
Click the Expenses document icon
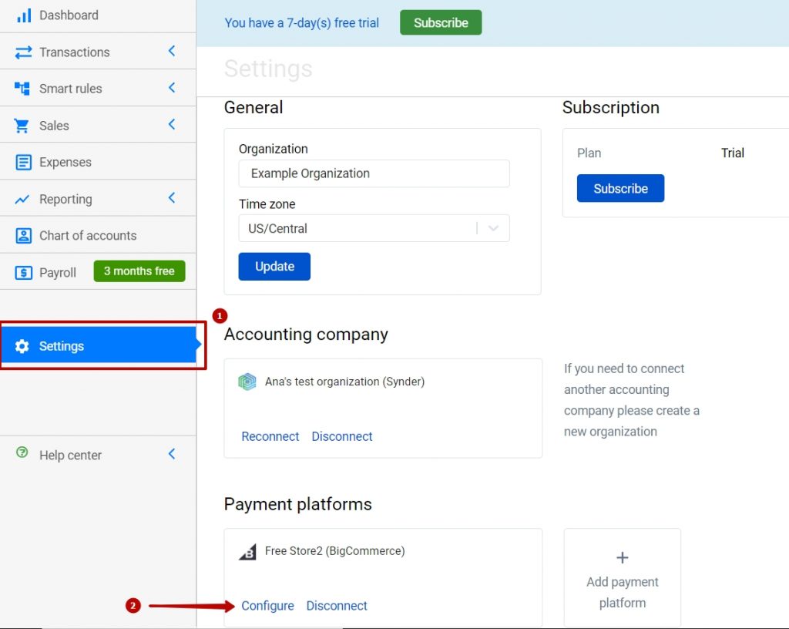coord(23,162)
